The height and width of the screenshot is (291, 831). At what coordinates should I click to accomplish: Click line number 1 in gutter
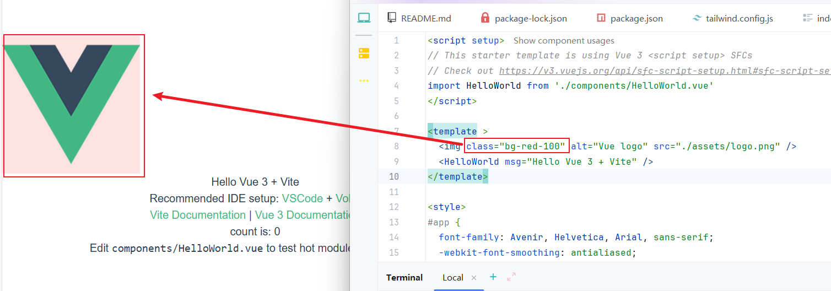(x=396, y=41)
